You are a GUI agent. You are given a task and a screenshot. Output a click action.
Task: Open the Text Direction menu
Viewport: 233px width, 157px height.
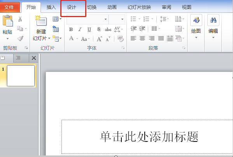coord(180,19)
